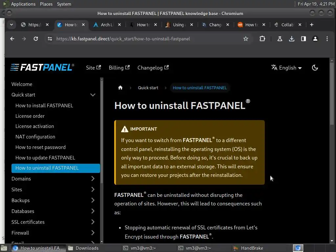The width and height of the screenshot is (336, 252).
Task: Open the System menu
Action: (64, 4)
